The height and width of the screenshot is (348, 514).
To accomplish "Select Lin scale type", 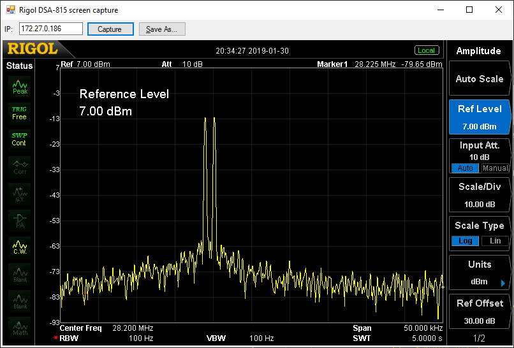I will click(x=495, y=241).
